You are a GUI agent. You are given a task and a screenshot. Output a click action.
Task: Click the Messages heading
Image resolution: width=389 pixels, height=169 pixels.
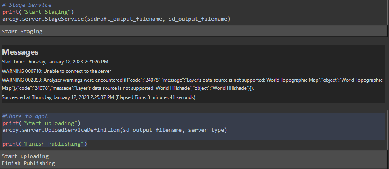(x=20, y=52)
